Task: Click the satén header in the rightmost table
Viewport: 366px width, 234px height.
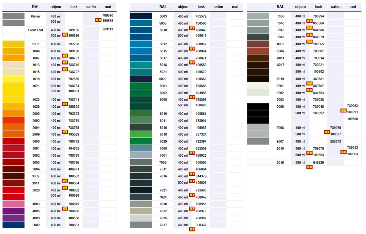Action: (335, 7)
